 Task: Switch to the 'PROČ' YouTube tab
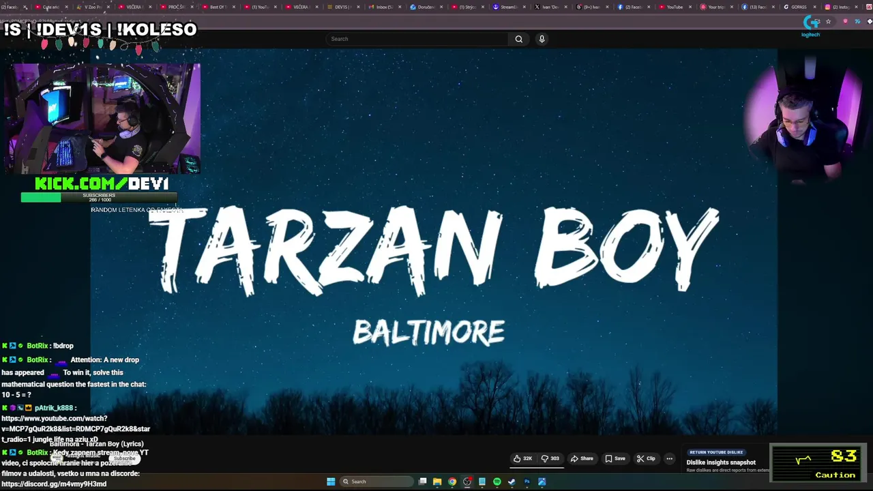176,7
